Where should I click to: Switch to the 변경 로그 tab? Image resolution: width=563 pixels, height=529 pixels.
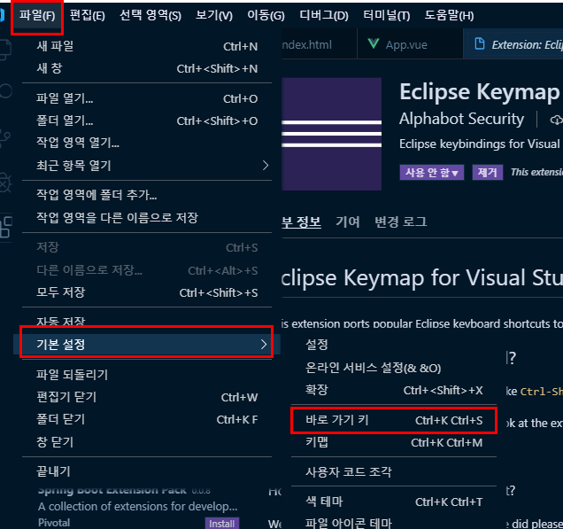tap(400, 222)
